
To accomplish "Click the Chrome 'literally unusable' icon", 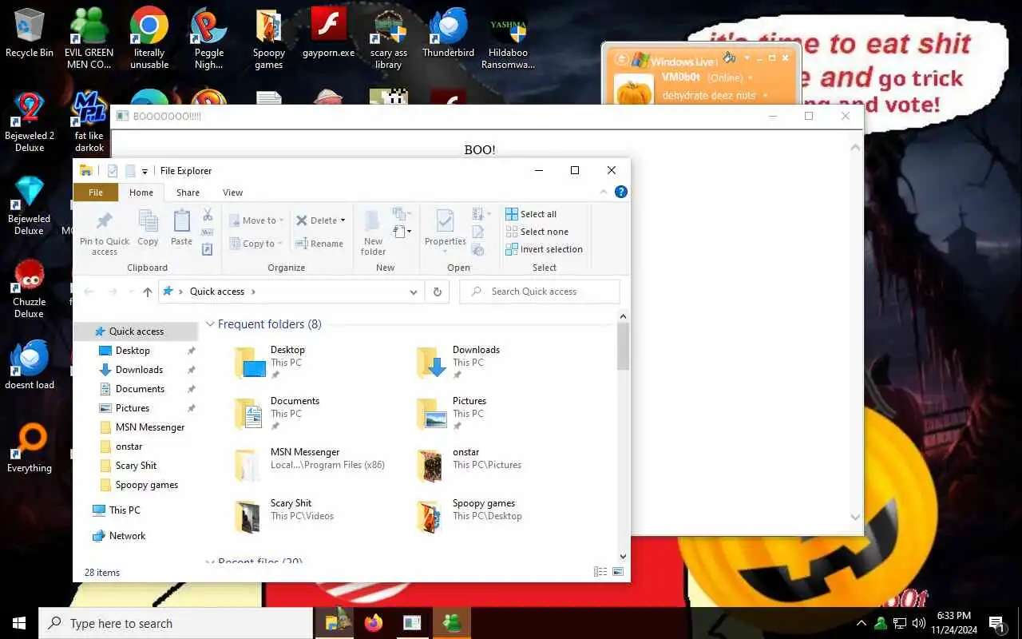I will point(149,38).
